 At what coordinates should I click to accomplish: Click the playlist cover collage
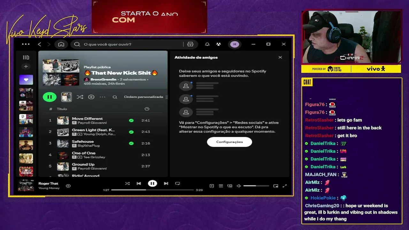tap(61, 72)
